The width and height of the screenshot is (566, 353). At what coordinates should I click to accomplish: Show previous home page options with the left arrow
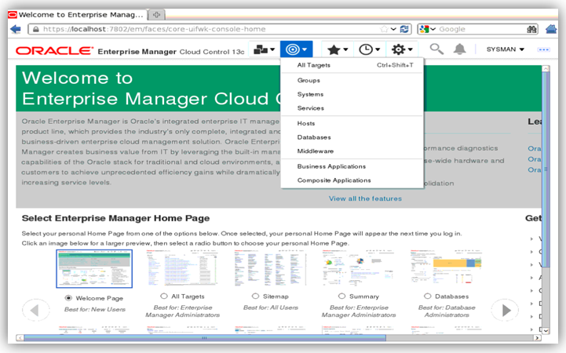click(35, 310)
